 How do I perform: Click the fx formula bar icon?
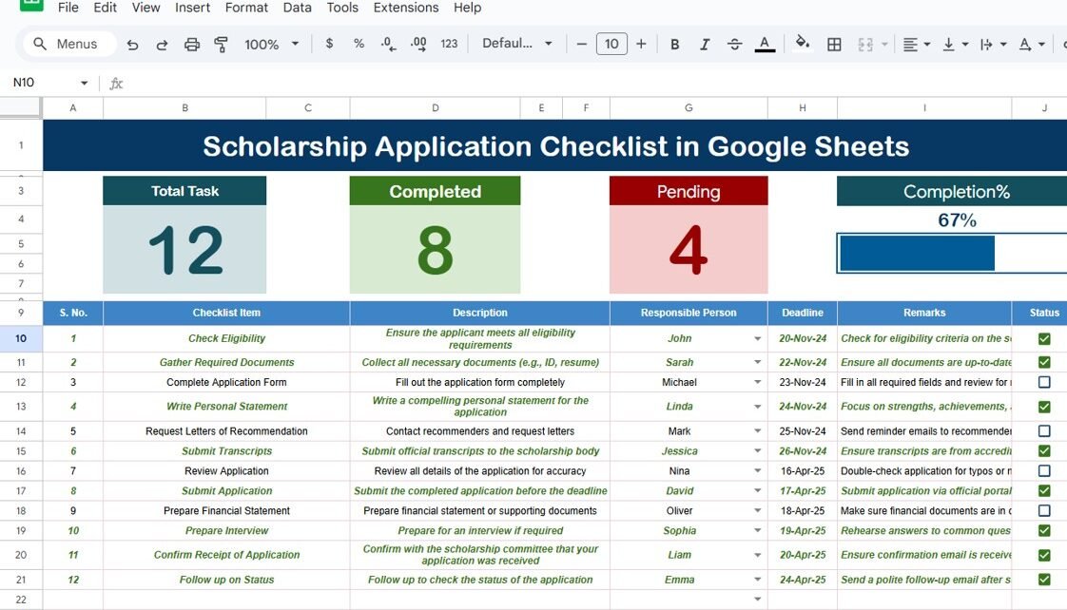(x=116, y=83)
